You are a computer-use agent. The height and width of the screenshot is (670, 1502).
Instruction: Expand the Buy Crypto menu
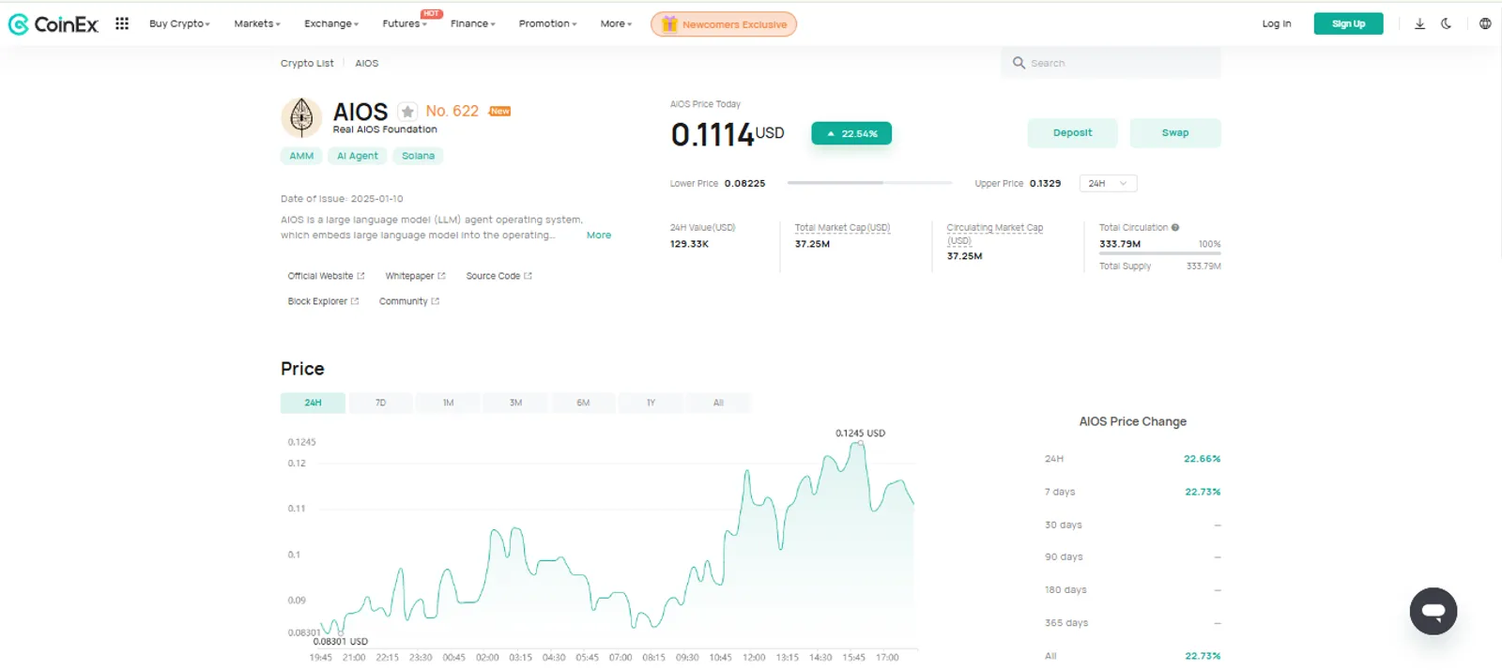pos(179,23)
